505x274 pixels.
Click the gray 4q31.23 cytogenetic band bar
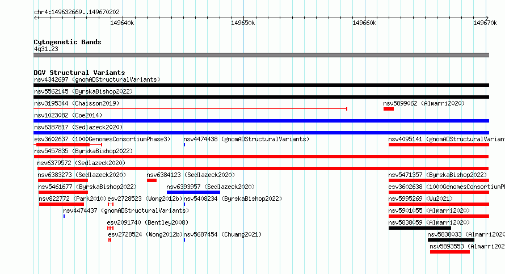[261, 55]
